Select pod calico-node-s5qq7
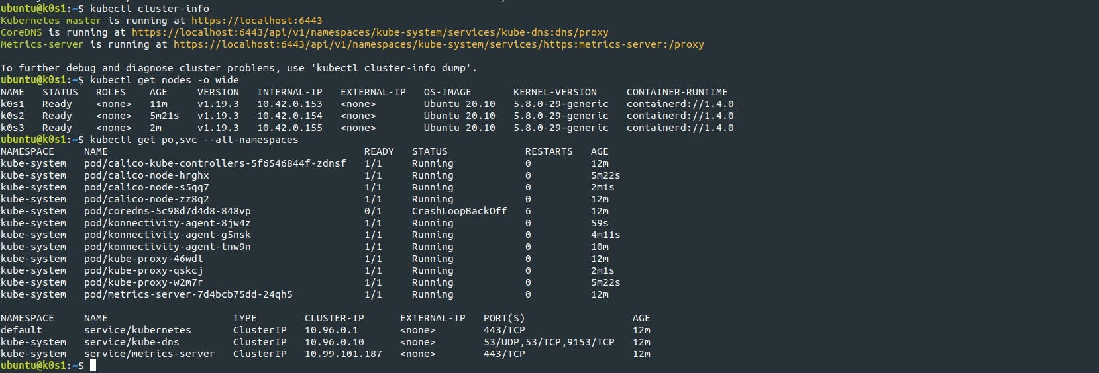The image size is (1099, 373). (146, 187)
